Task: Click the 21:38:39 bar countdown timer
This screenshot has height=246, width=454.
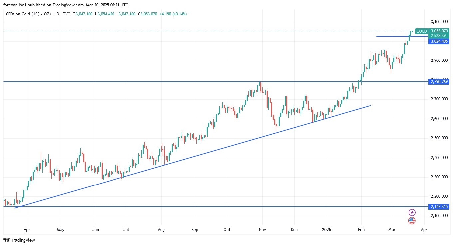Action: pos(439,35)
